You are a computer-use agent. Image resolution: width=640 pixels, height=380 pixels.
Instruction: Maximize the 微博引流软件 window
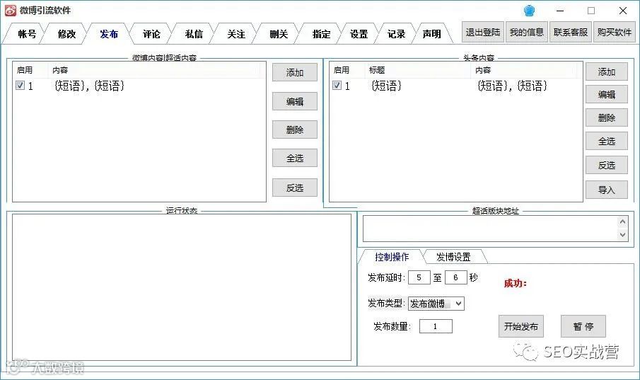click(x=591, y=11)
